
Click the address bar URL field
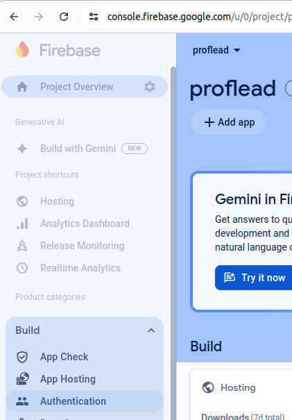(x=187, y=17)
